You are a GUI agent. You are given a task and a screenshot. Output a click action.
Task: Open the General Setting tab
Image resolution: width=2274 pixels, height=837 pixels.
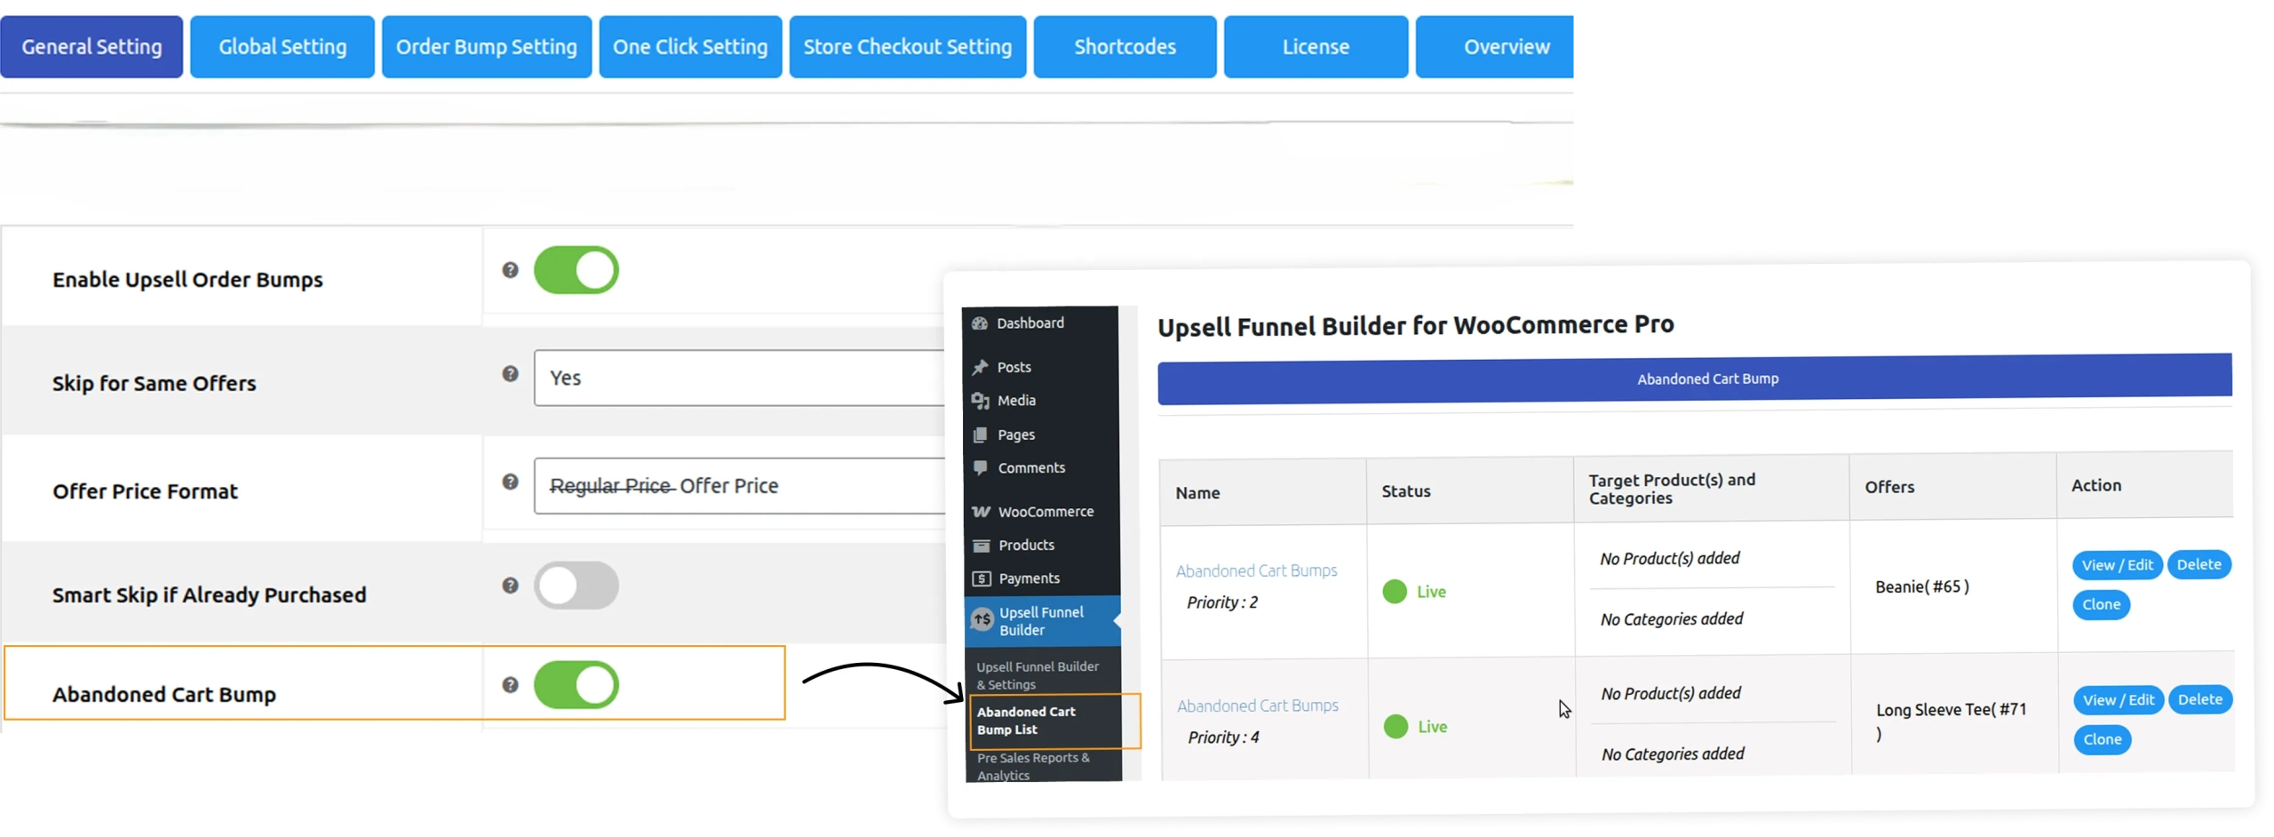point(91,47)
